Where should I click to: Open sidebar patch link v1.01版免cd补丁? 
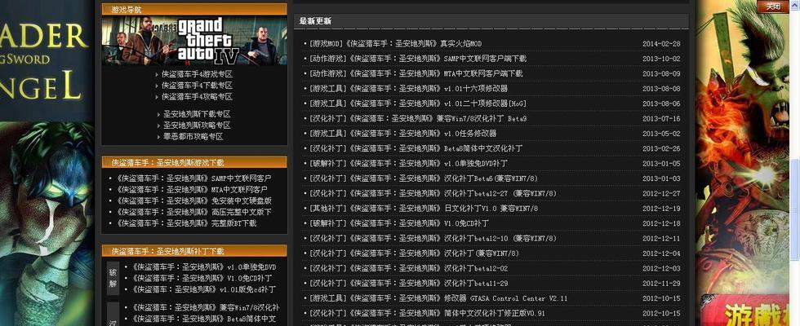click(203, 289)
